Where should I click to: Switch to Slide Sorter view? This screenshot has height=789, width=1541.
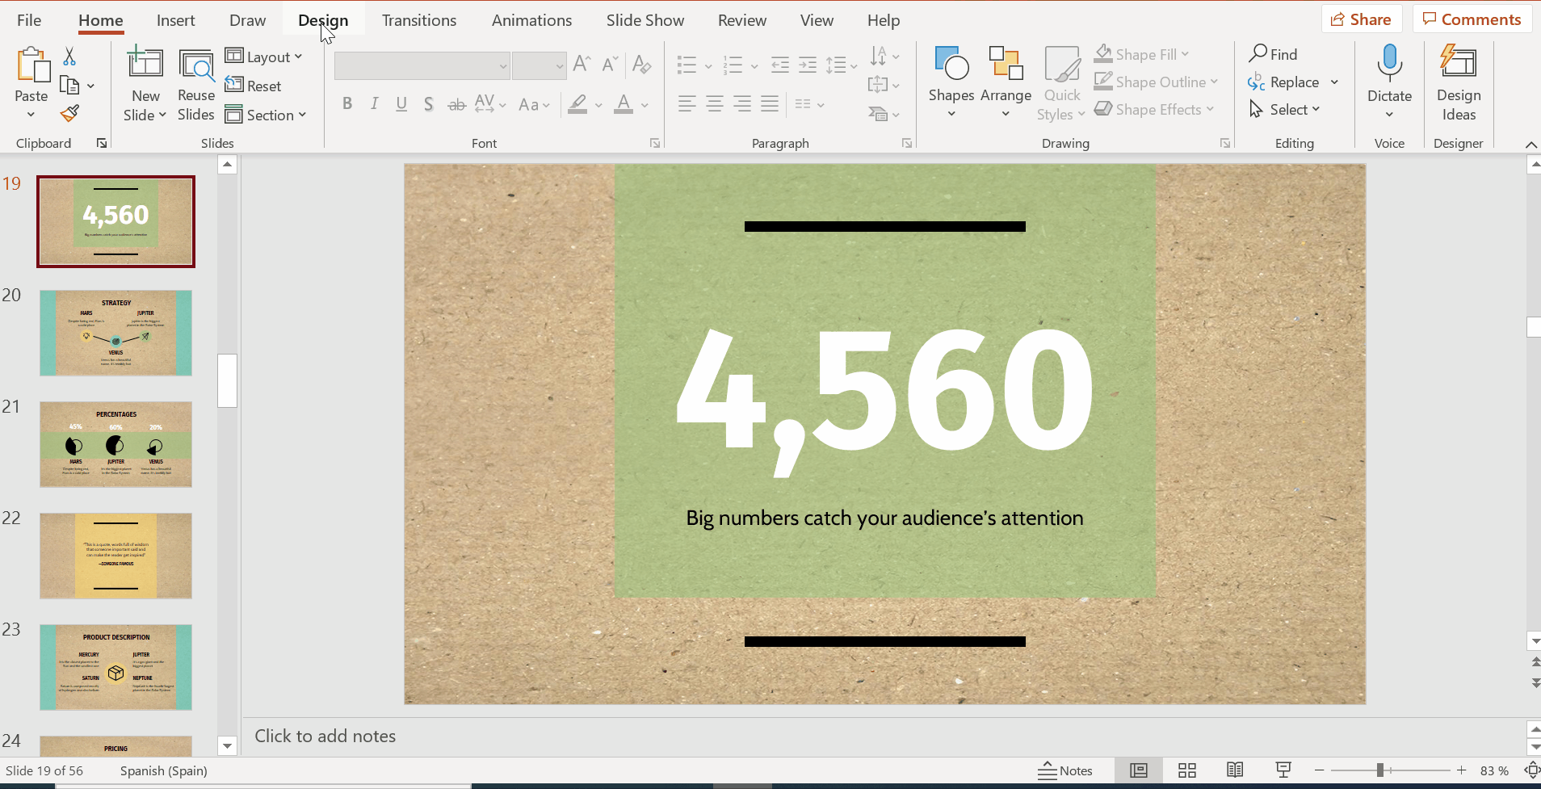pyautogui.click(x=1186, y=770)
